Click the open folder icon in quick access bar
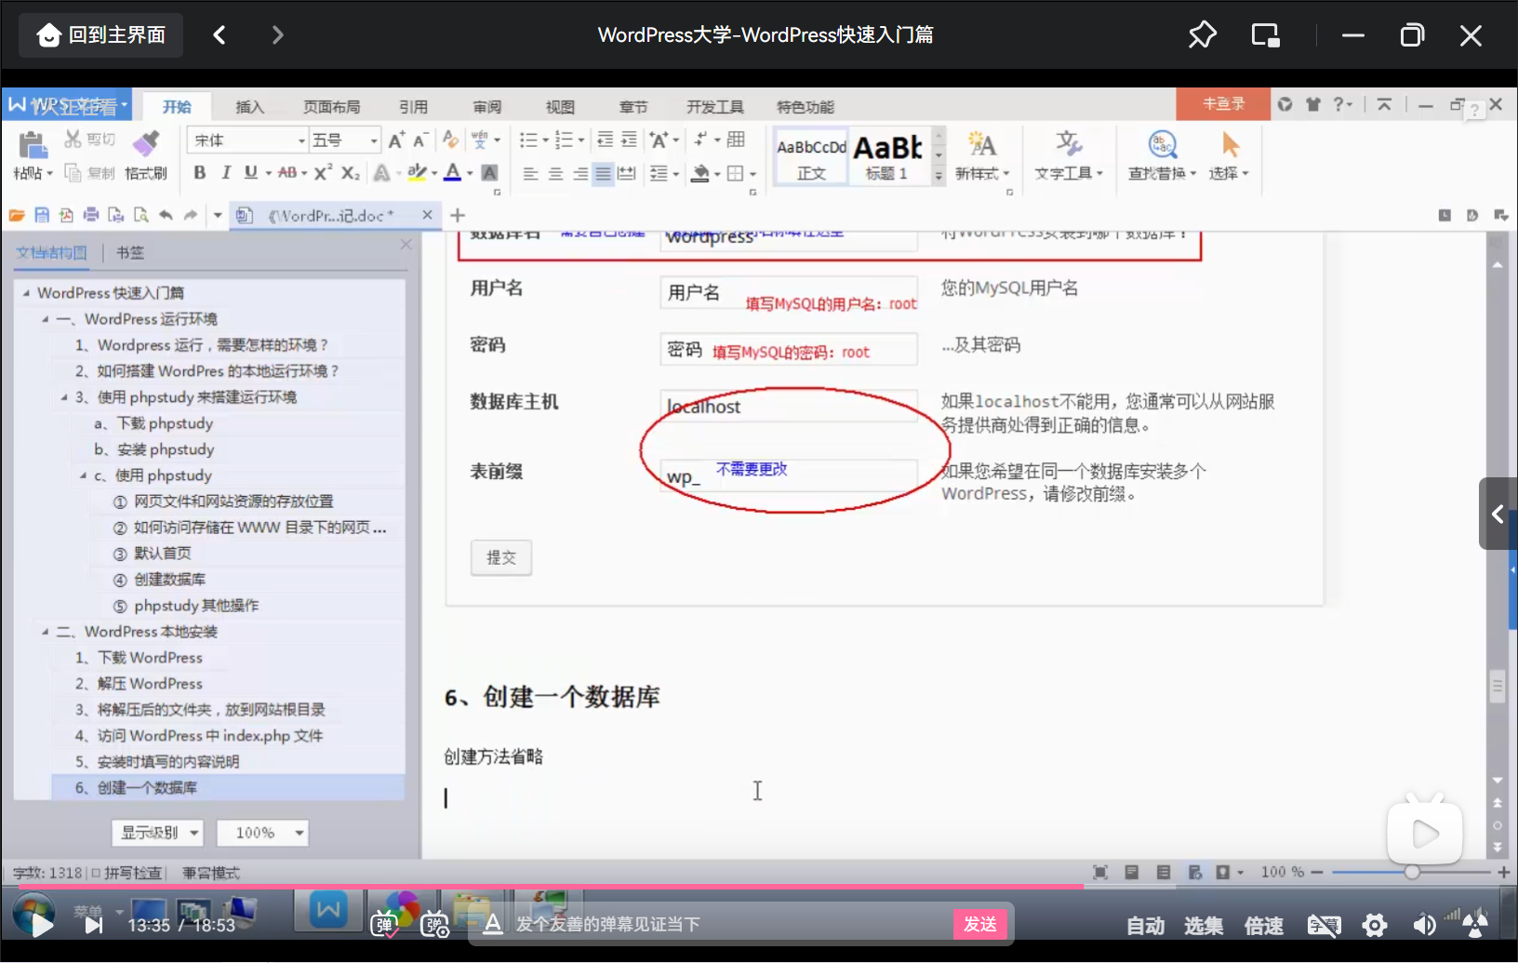This screenshot has width=1518, height=963. pyautogui.click(x=17, y=216)
